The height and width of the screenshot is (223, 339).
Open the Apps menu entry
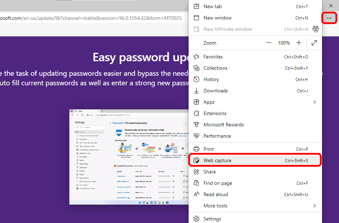pos(255,102)
